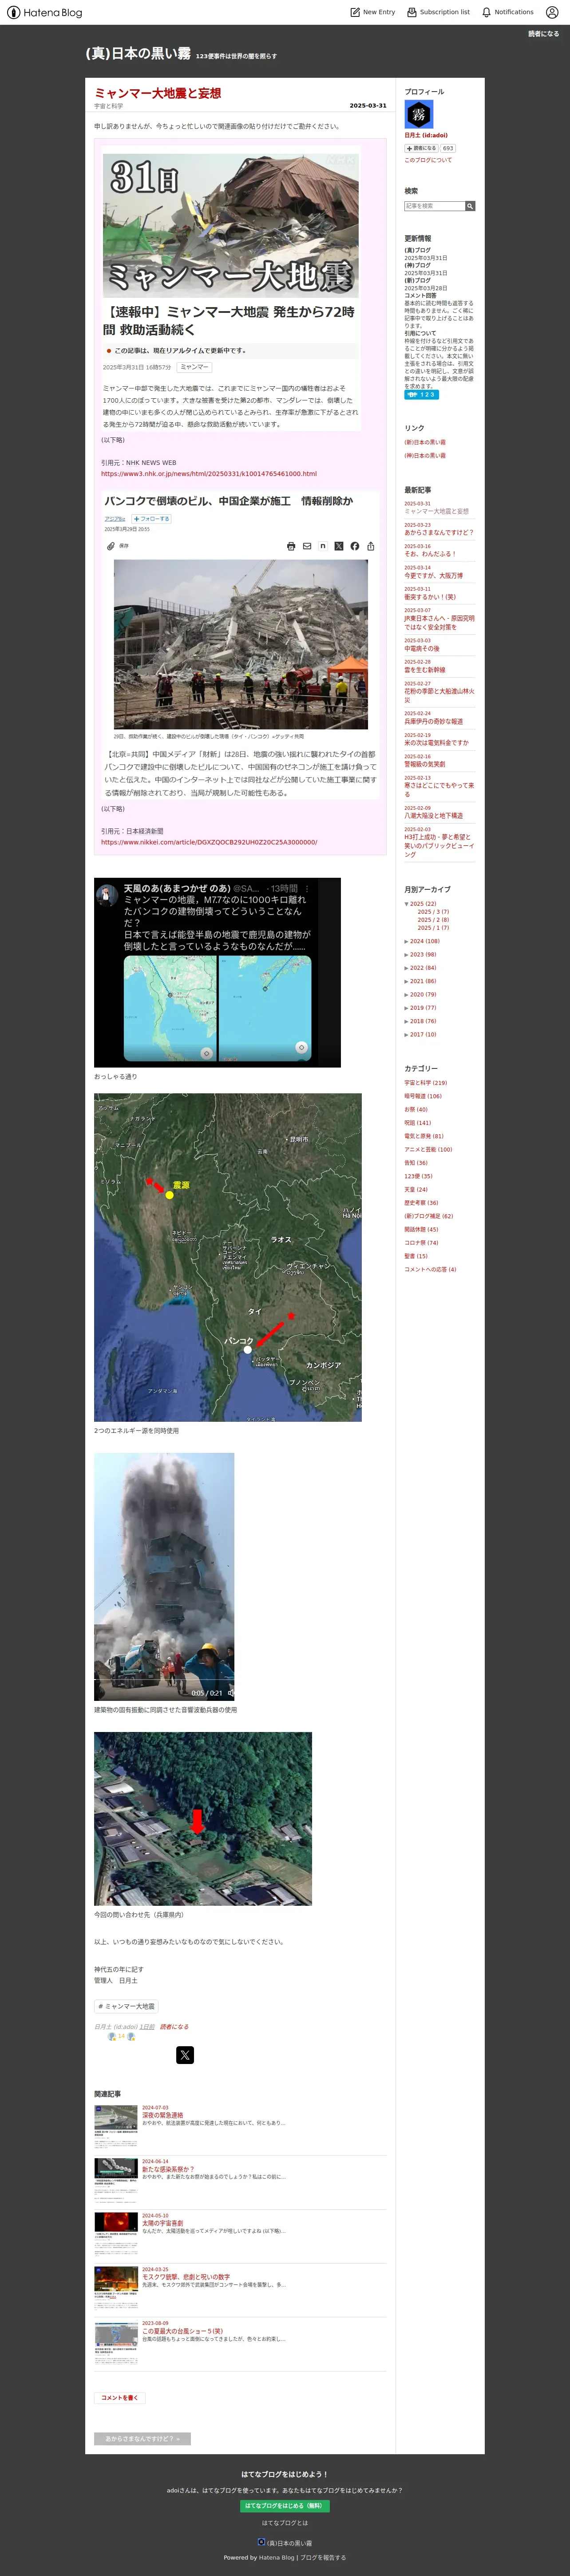Screen dimensions: 570x2576
Task: Open the nikkei.com source URL
Action: coord(209,842)
